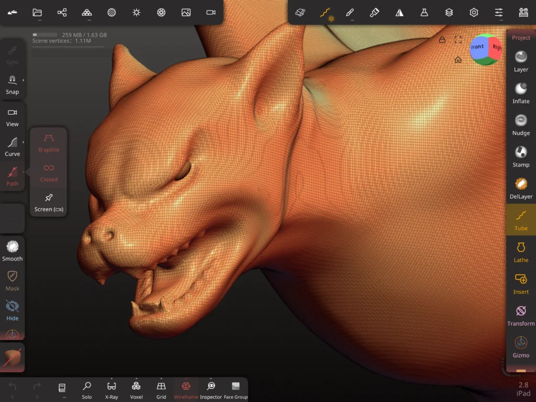This screenshot has width=536, height=402.
Task: Reset camera with the home icon
Action: pyautogui.click(x=458, y=60)
